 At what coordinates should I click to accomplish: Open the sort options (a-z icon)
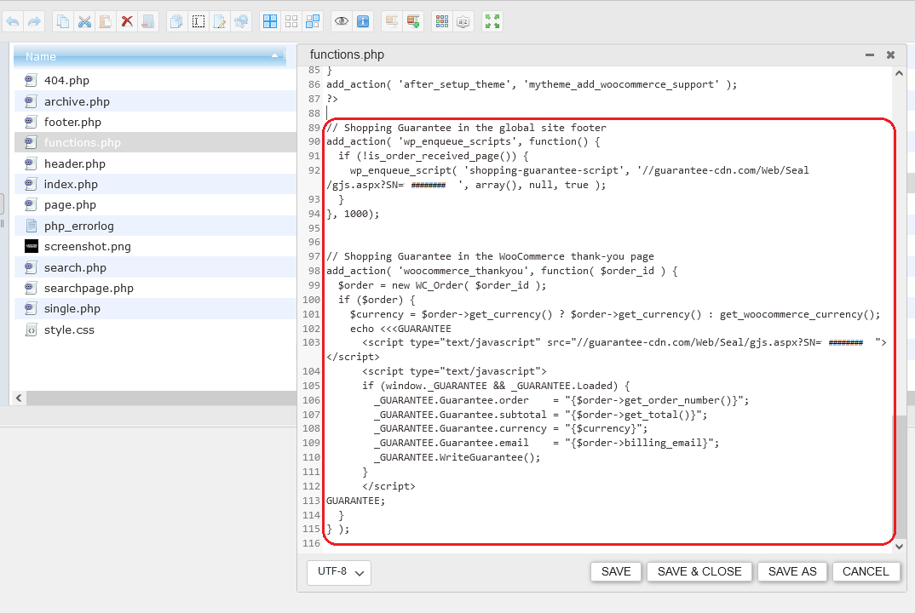[463, 22]
